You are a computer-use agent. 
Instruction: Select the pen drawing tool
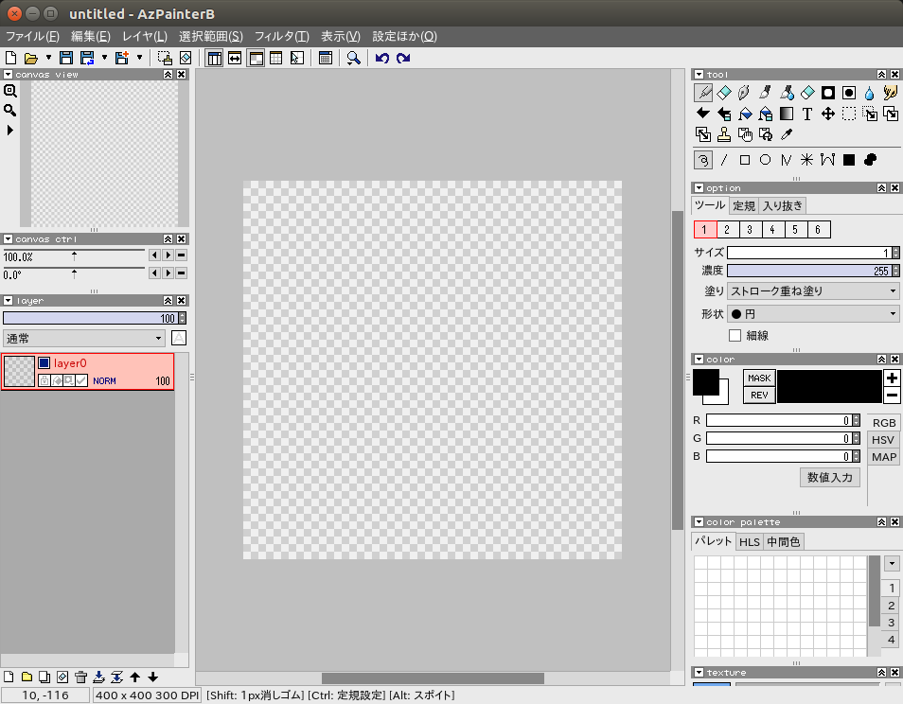744,93
